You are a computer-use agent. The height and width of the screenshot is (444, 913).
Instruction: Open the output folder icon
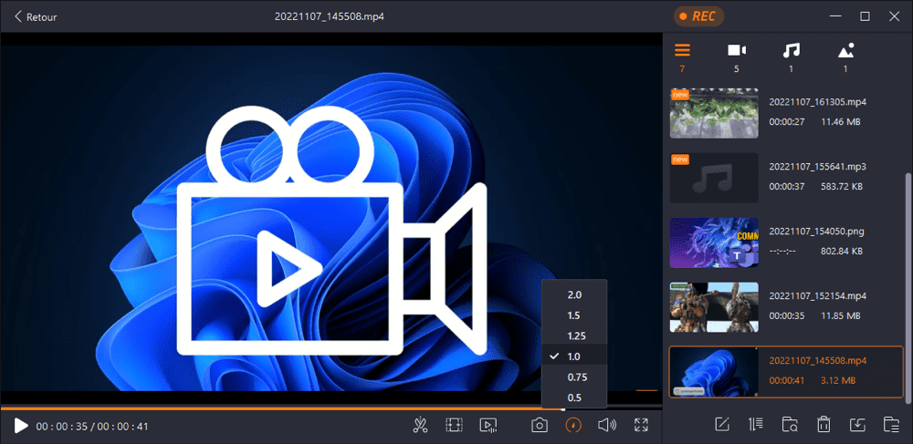tap(891, 425)
